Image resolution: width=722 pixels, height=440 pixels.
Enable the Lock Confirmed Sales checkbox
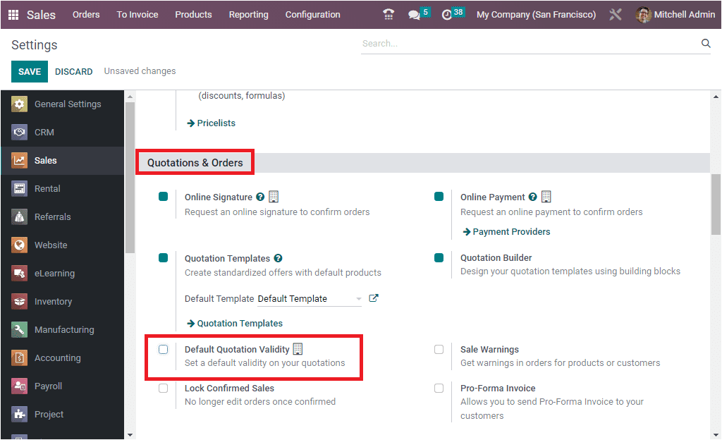coord(163,388)
